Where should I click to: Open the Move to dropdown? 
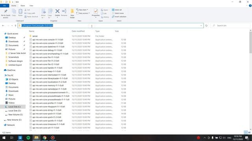(43, 13)
